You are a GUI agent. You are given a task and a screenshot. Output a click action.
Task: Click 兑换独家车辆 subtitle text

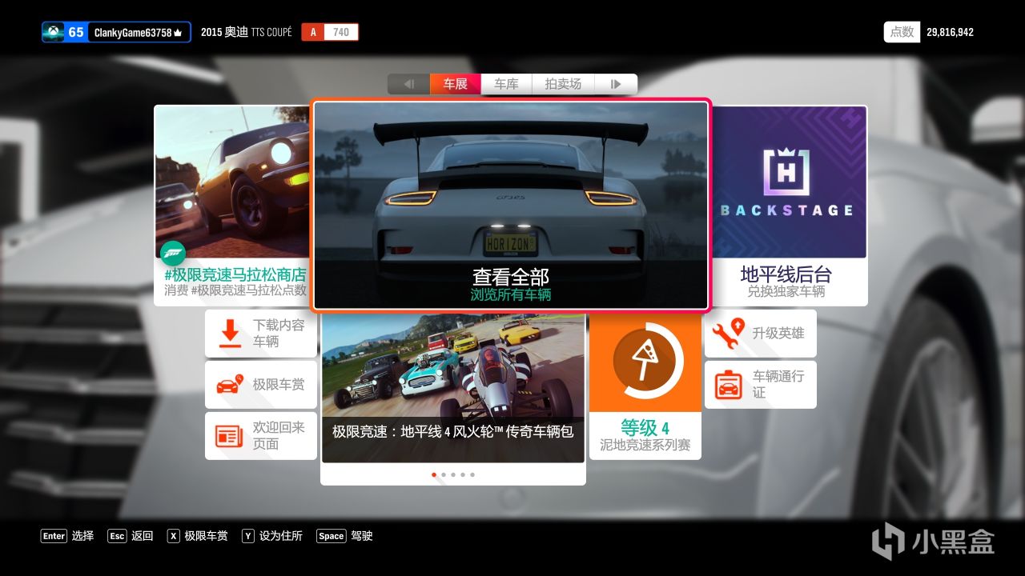[786, 292]
